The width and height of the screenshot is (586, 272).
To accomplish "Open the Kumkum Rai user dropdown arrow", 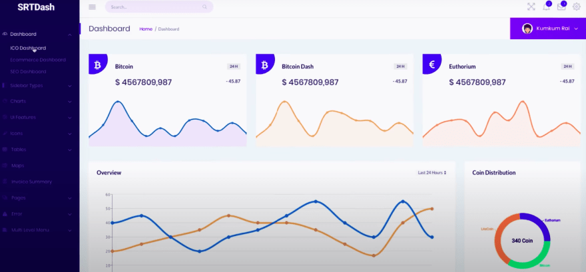I will tap(576, 29).
